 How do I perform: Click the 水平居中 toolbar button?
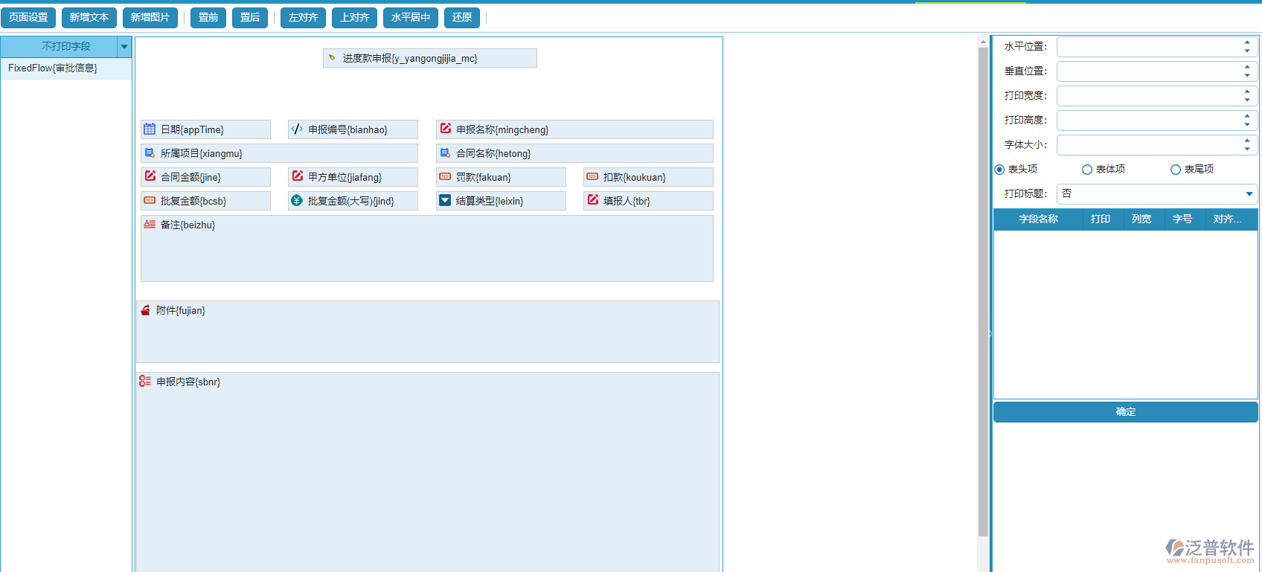(410, 17)
